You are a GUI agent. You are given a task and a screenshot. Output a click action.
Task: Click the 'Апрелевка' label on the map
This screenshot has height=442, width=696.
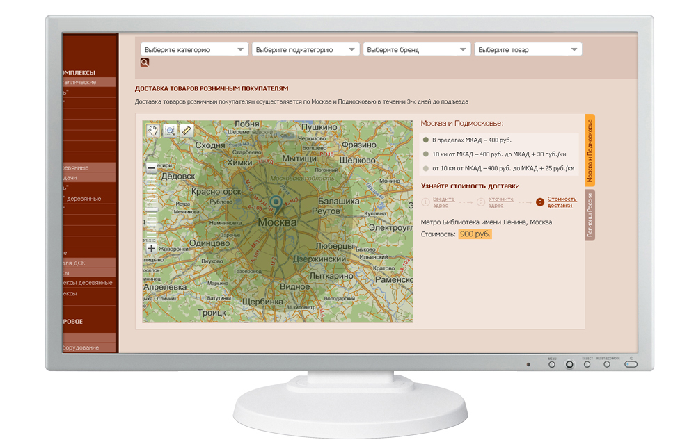(165, 287)
